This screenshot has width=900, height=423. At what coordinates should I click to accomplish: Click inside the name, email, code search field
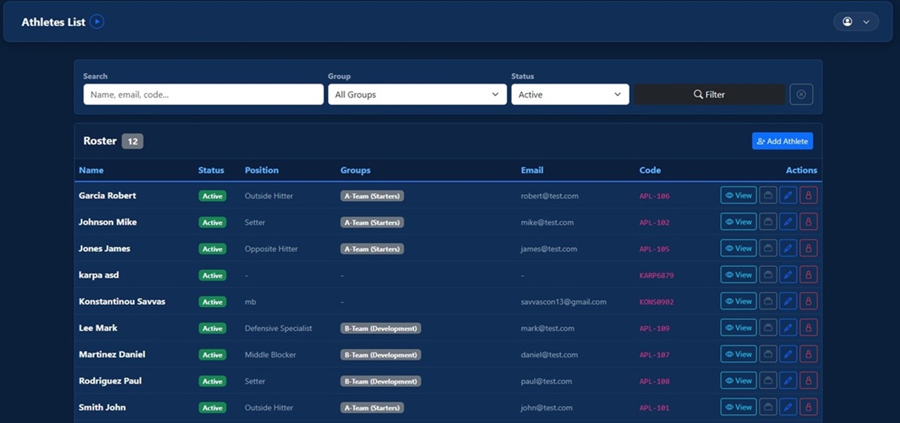(202, 93)
